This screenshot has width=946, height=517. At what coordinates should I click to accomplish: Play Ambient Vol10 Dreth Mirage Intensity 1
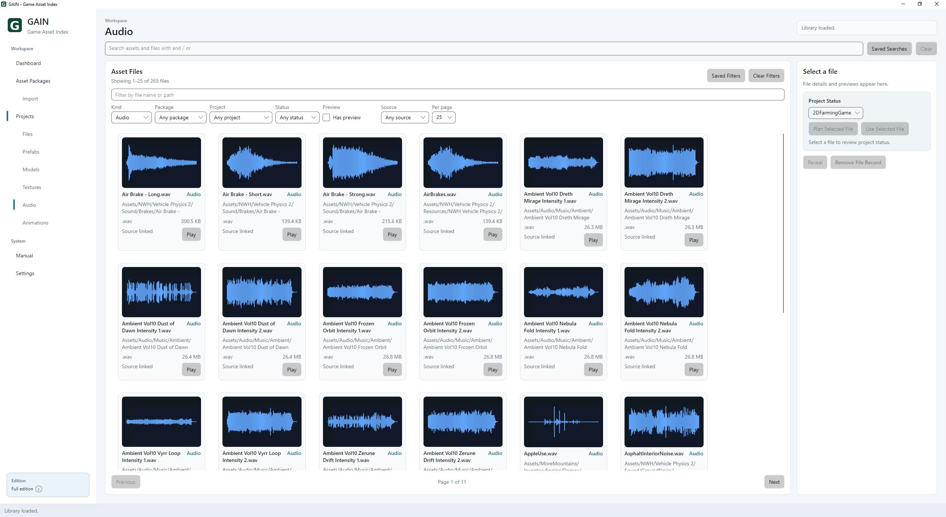[593, 240]
